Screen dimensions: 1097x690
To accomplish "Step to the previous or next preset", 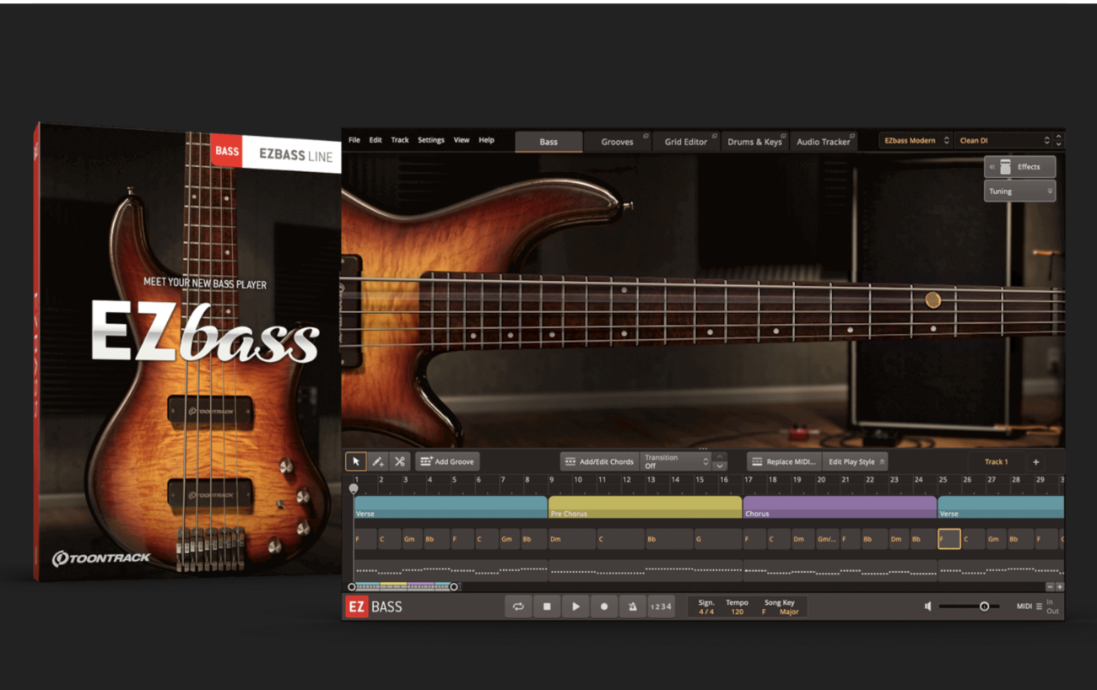I will pos(1059,141).
